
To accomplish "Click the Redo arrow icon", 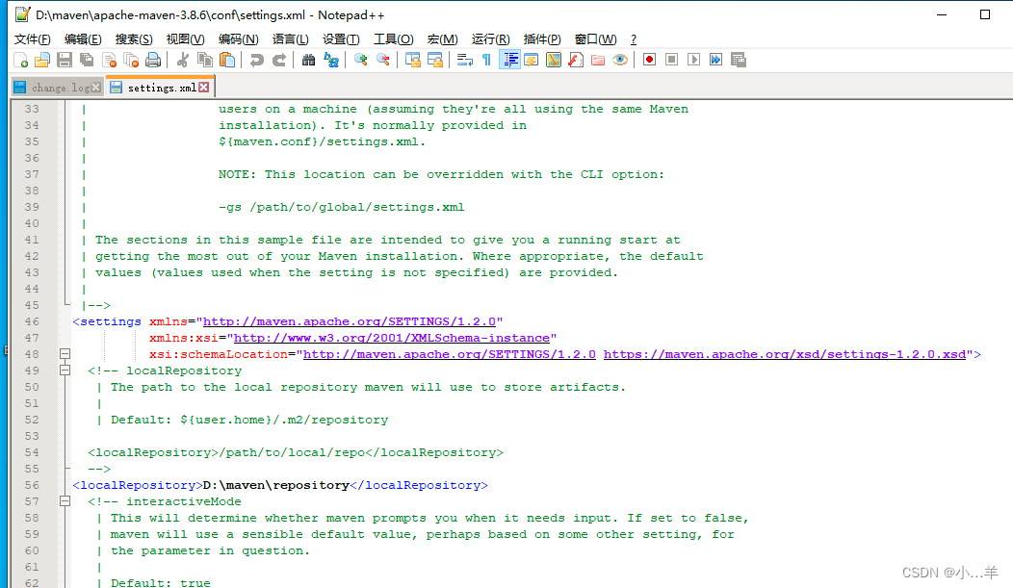I will pos(279,60).
